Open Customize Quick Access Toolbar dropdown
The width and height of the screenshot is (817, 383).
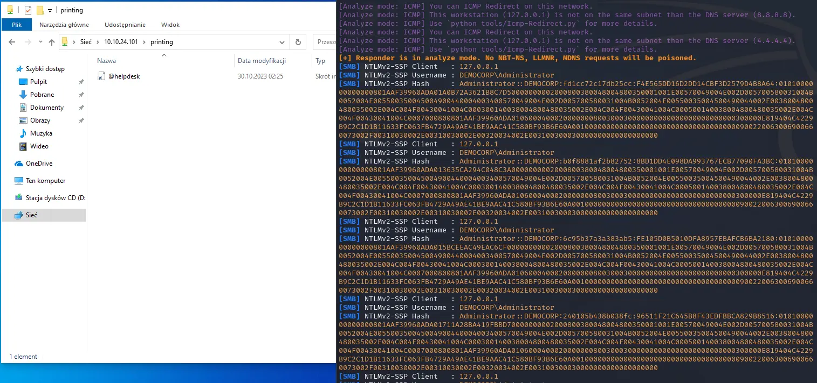pyautogui.click(x=50, y=10)
